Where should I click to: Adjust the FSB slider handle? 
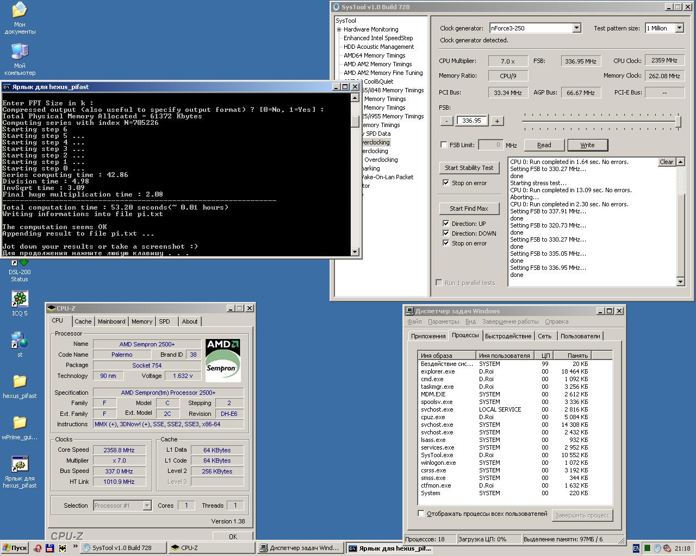(x=678, y=121)
